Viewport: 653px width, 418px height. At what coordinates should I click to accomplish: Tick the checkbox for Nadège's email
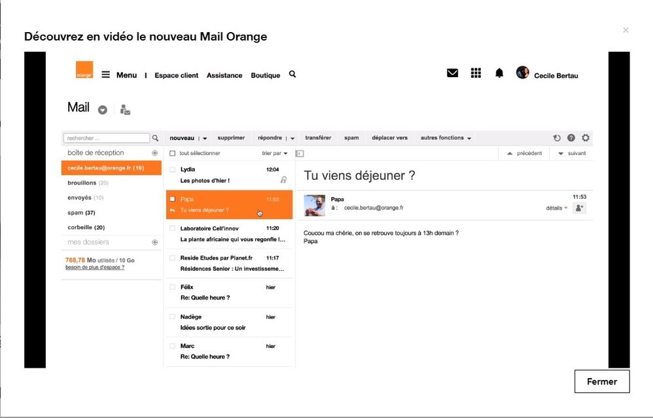[173, 317]
